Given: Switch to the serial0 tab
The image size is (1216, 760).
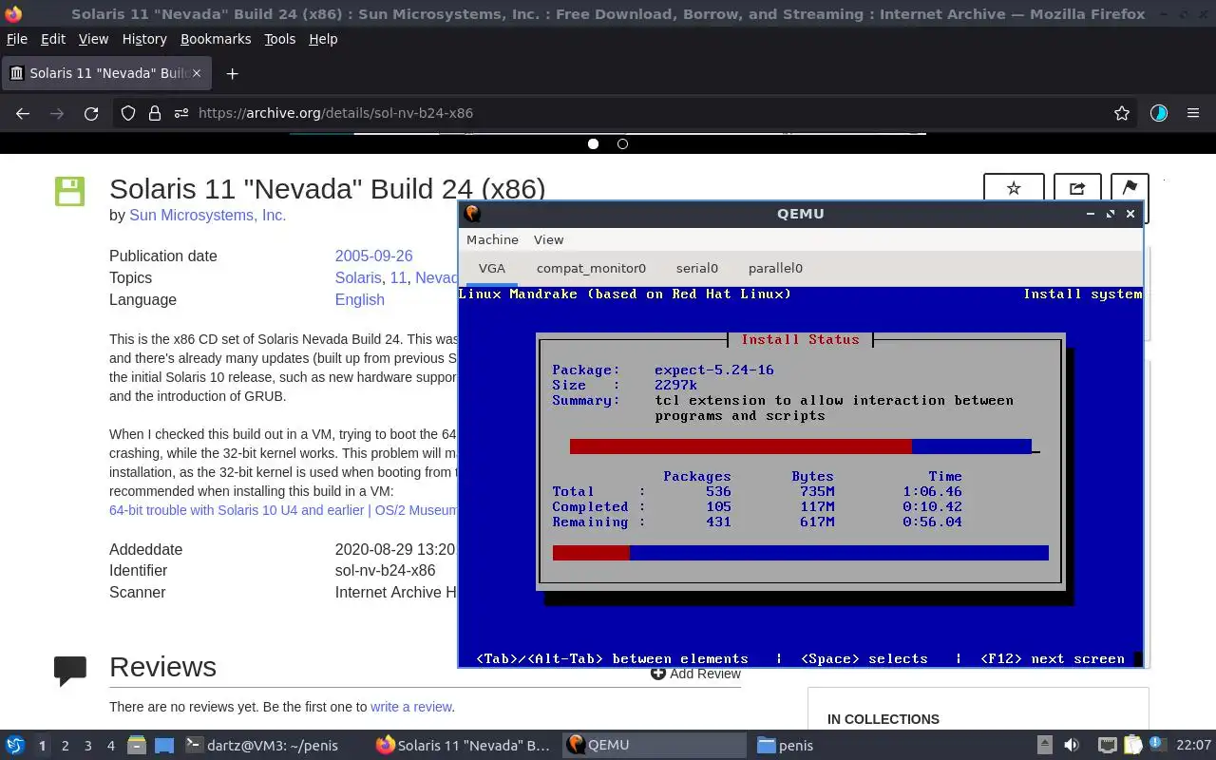Looking at the screenshot, I should tap(697, 268).
